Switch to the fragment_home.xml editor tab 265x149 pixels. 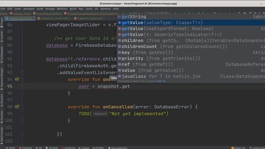coord(89,18)
